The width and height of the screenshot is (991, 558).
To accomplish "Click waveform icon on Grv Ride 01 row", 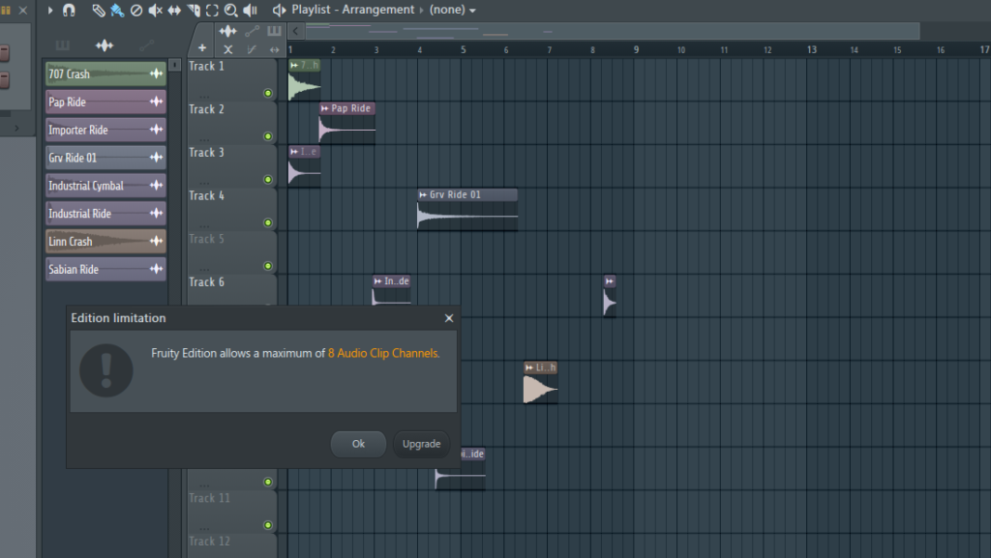I will 156,158.
